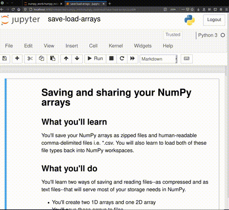Image resolution: width=229 pixels, height=210 pixels.
Task: Save the notebook with the floppy disk icon
Action: click(x=4, y=59)
